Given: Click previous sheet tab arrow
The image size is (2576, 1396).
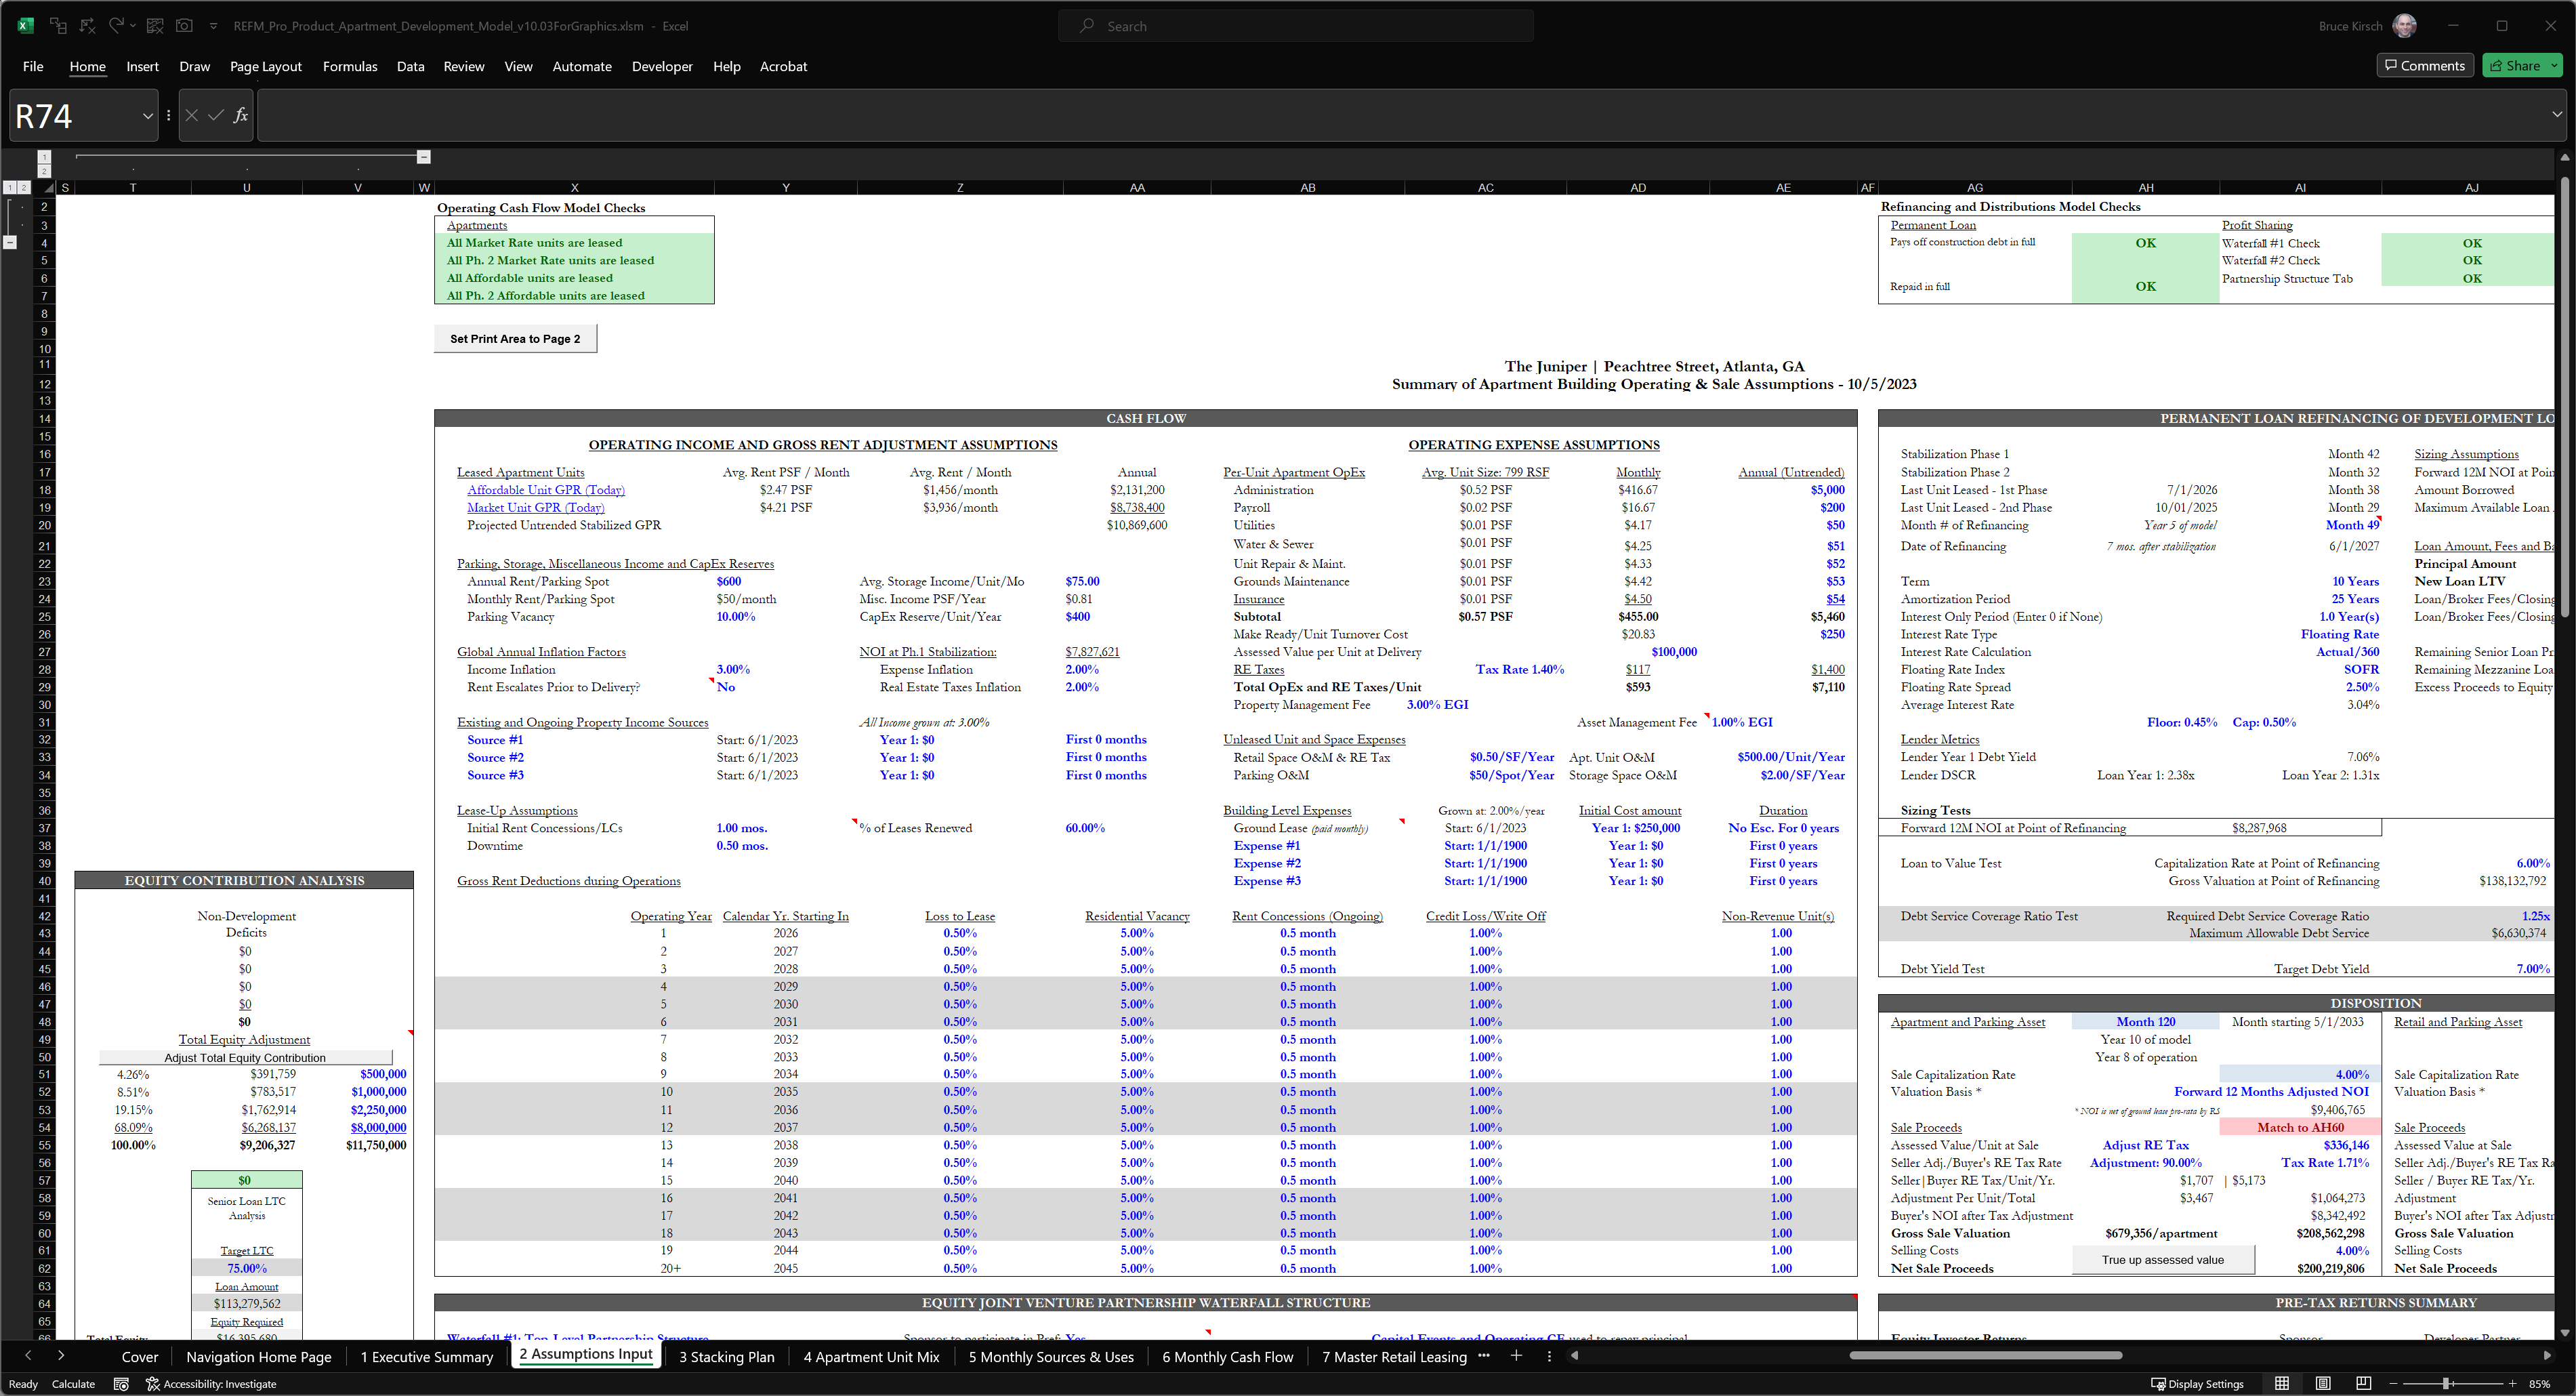Looking at the screenshot, I should (28, 1356).
